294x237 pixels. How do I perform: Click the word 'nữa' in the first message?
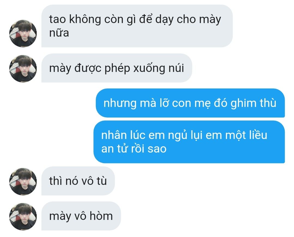(x=59, y=33)
